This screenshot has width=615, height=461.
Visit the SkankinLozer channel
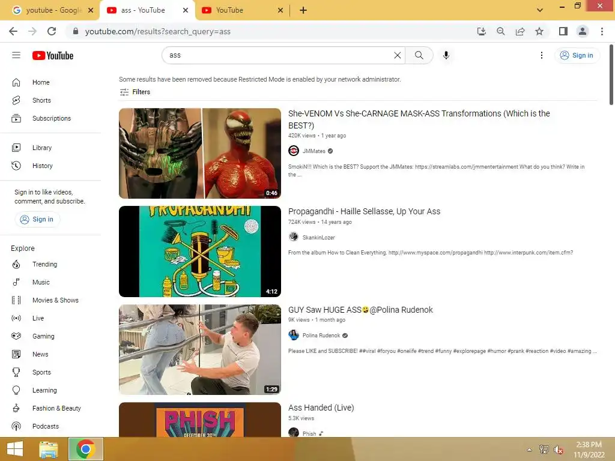[x=318, y=238]
